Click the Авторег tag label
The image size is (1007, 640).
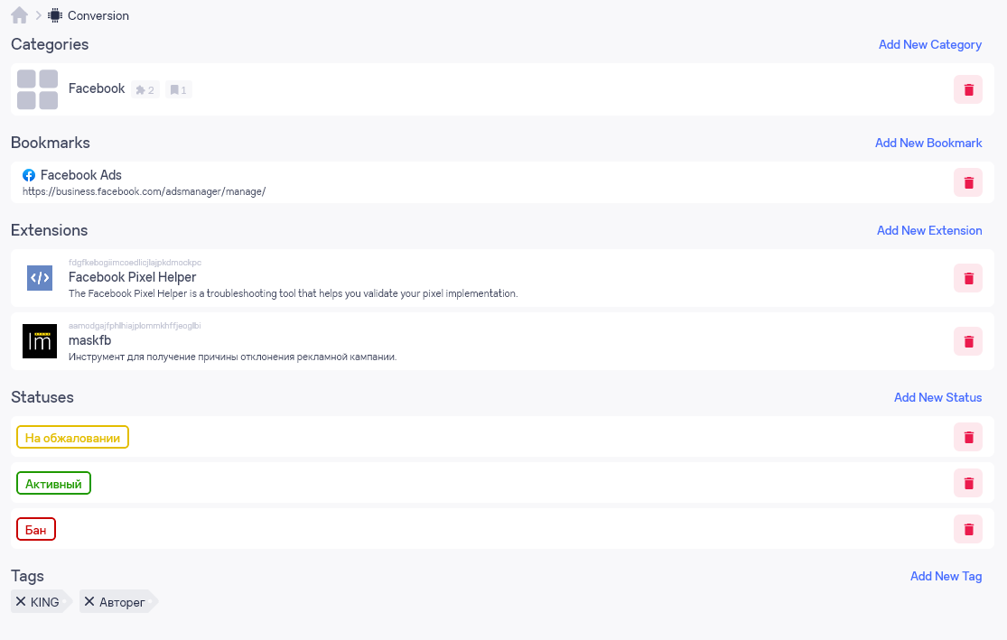[122, 602]
